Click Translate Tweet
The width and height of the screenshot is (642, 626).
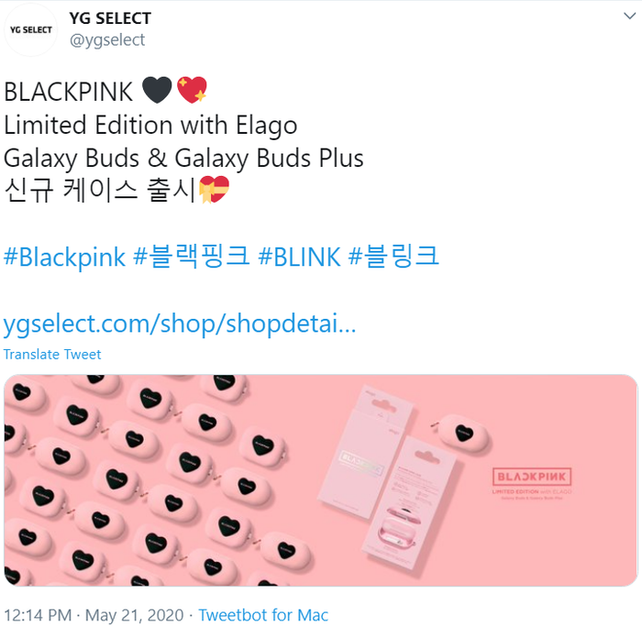pyautogui.click(x=52, y=355)
